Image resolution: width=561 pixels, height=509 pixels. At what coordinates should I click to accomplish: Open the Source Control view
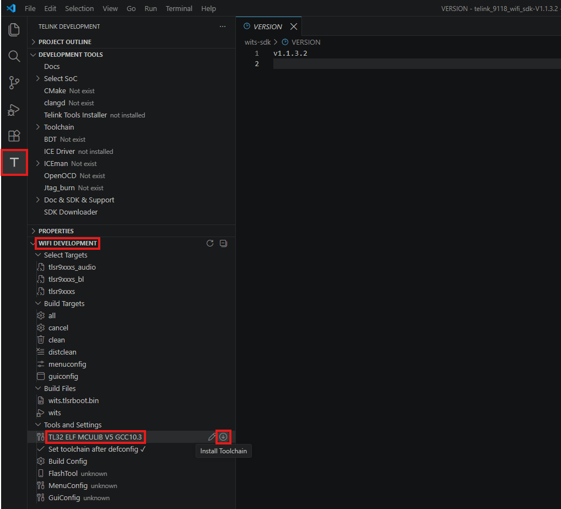tap(14, 83)
